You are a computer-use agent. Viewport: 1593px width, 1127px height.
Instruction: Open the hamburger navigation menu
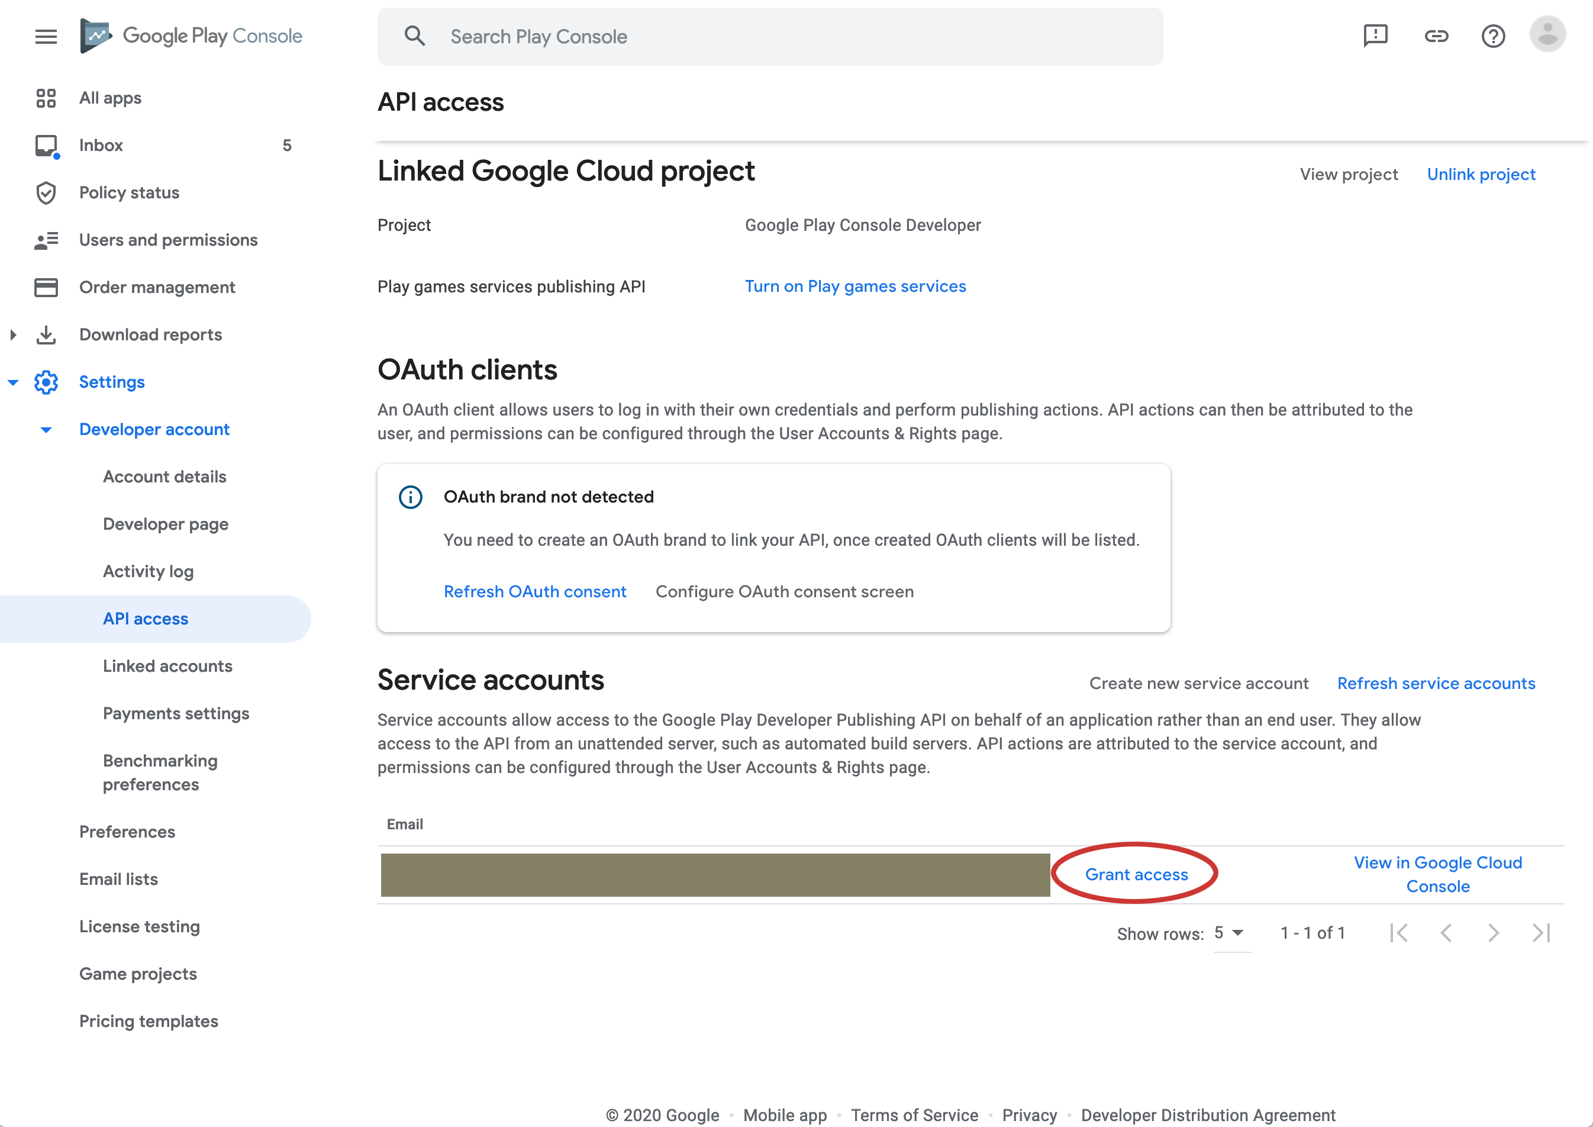(x=46, y=36)
